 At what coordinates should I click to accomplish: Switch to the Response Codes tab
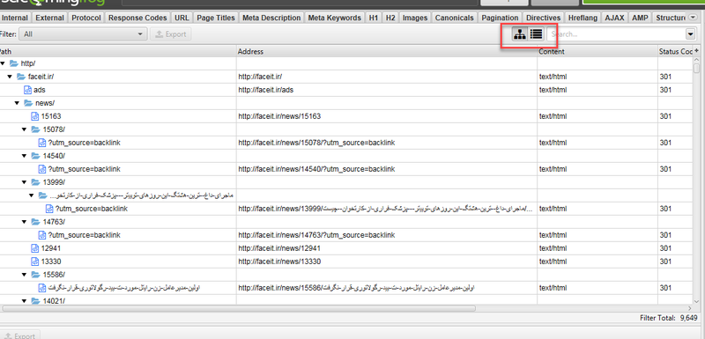click(x=137, y=18)
